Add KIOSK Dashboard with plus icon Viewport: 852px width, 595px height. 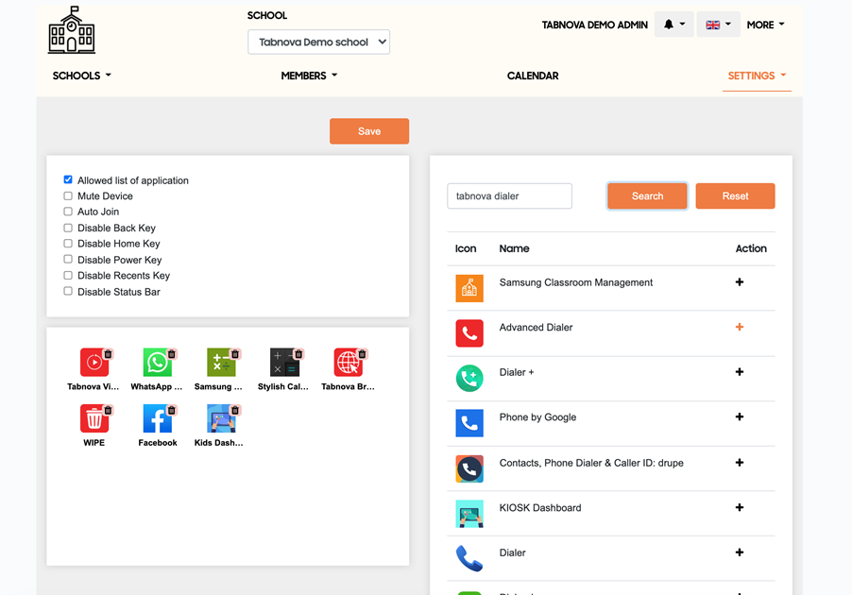pos(740,507)
